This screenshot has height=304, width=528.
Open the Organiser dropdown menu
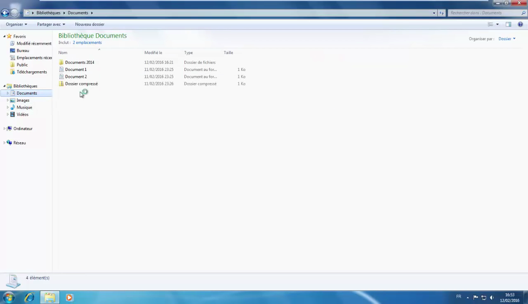point(16,24)
